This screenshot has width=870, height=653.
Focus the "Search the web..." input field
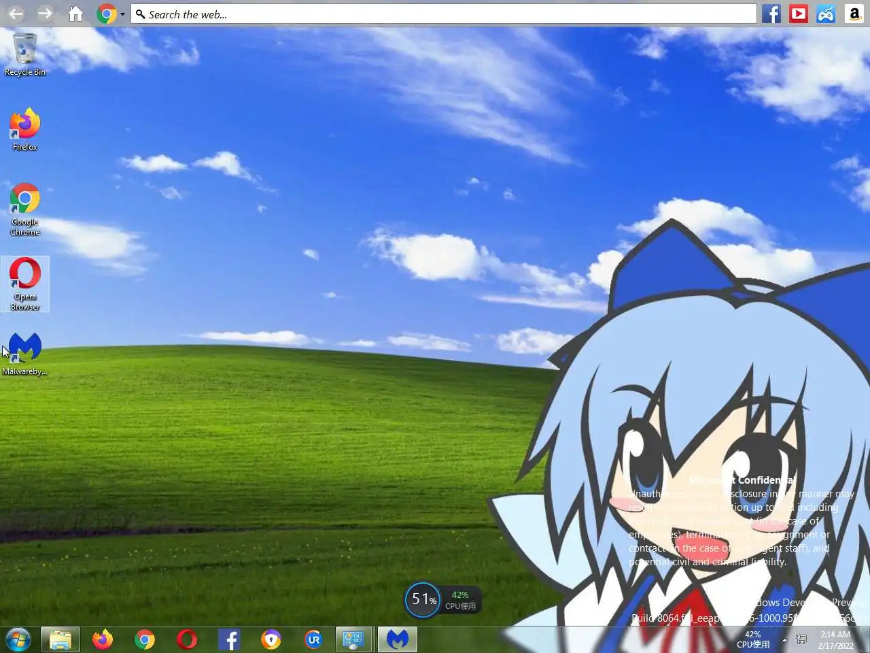tap(444, 14)
